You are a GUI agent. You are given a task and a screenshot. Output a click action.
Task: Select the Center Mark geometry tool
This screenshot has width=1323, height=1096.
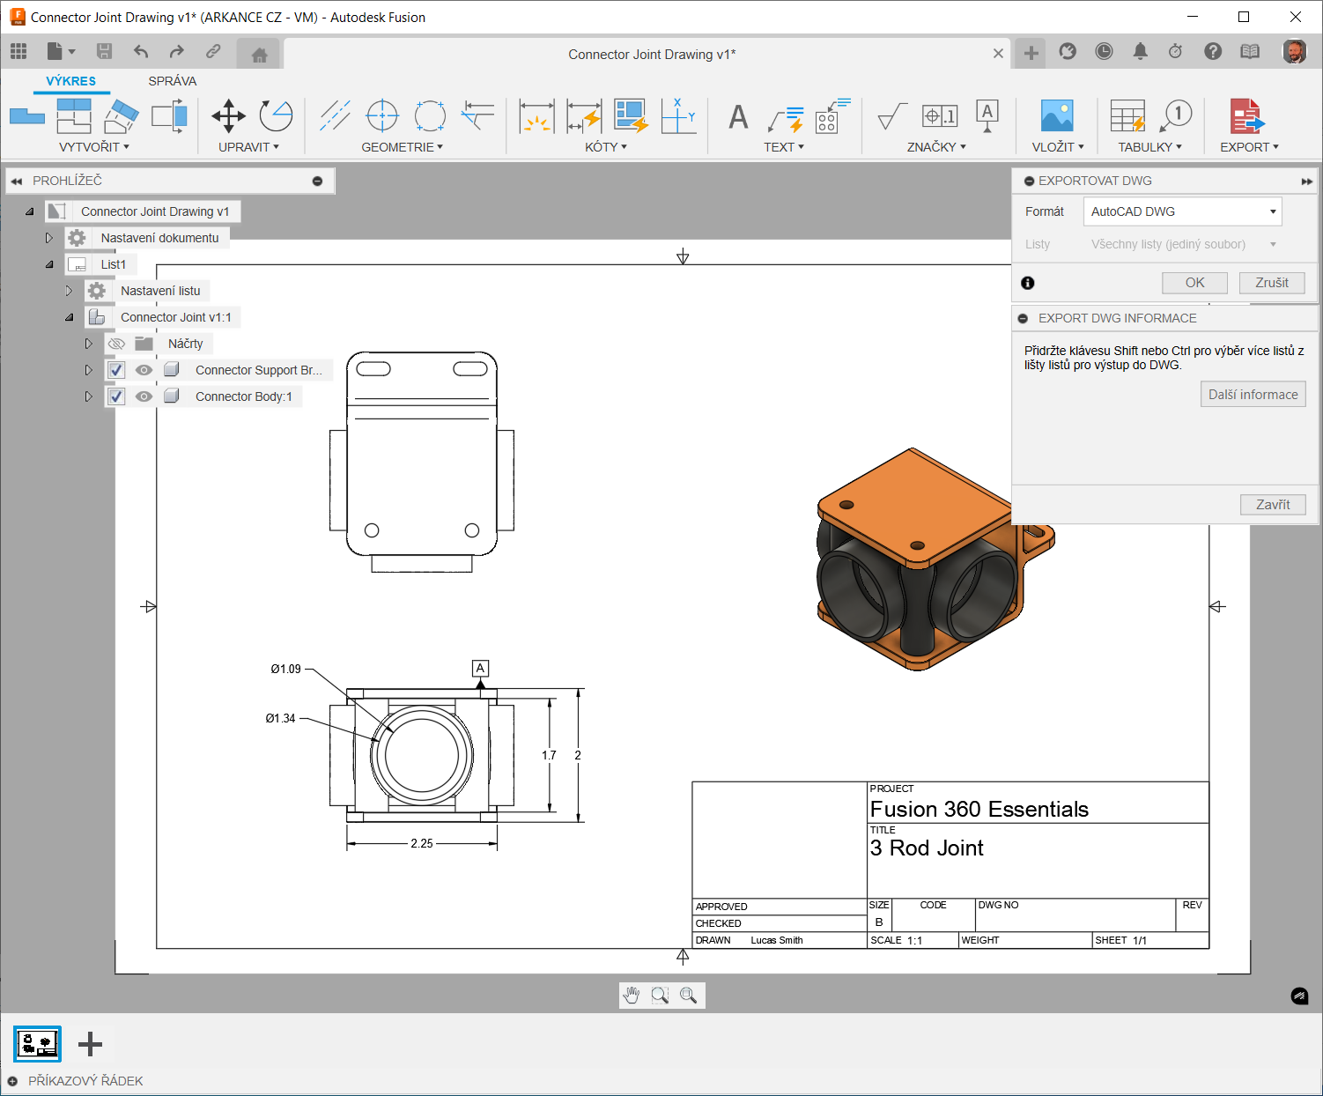382,115
